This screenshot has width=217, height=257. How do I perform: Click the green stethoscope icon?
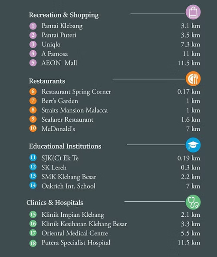point(193,202)
